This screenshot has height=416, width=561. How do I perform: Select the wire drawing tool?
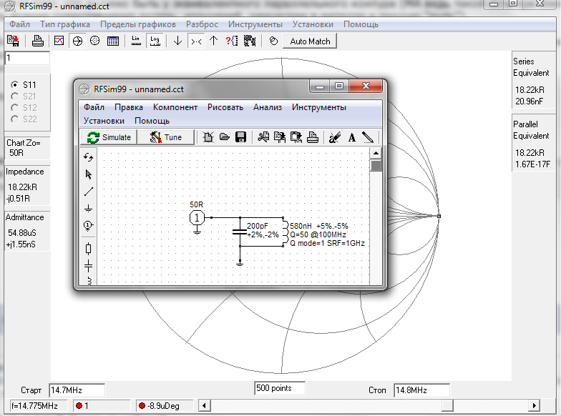click(x=89, y=192)
